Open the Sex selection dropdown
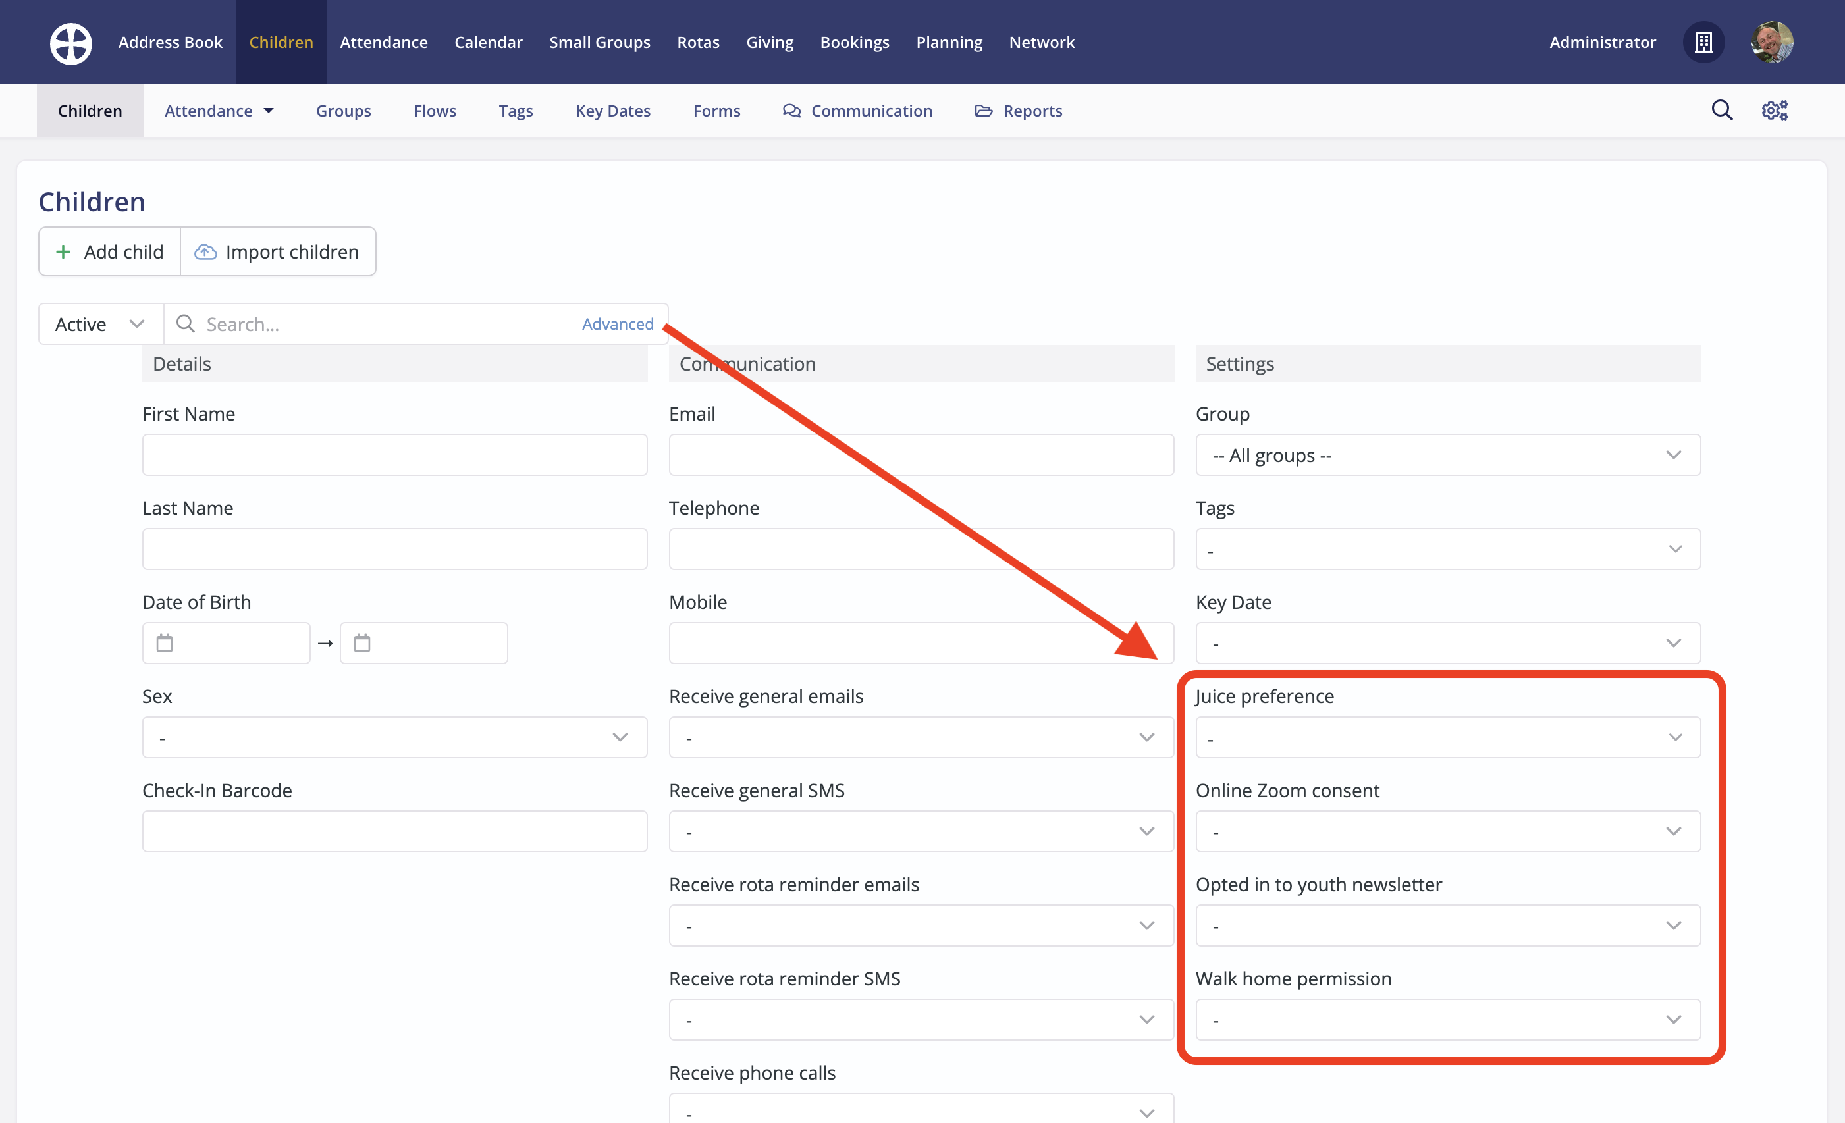Image resolution: width=1845 pixels, height=1123 pixels. tap(394, 737)
